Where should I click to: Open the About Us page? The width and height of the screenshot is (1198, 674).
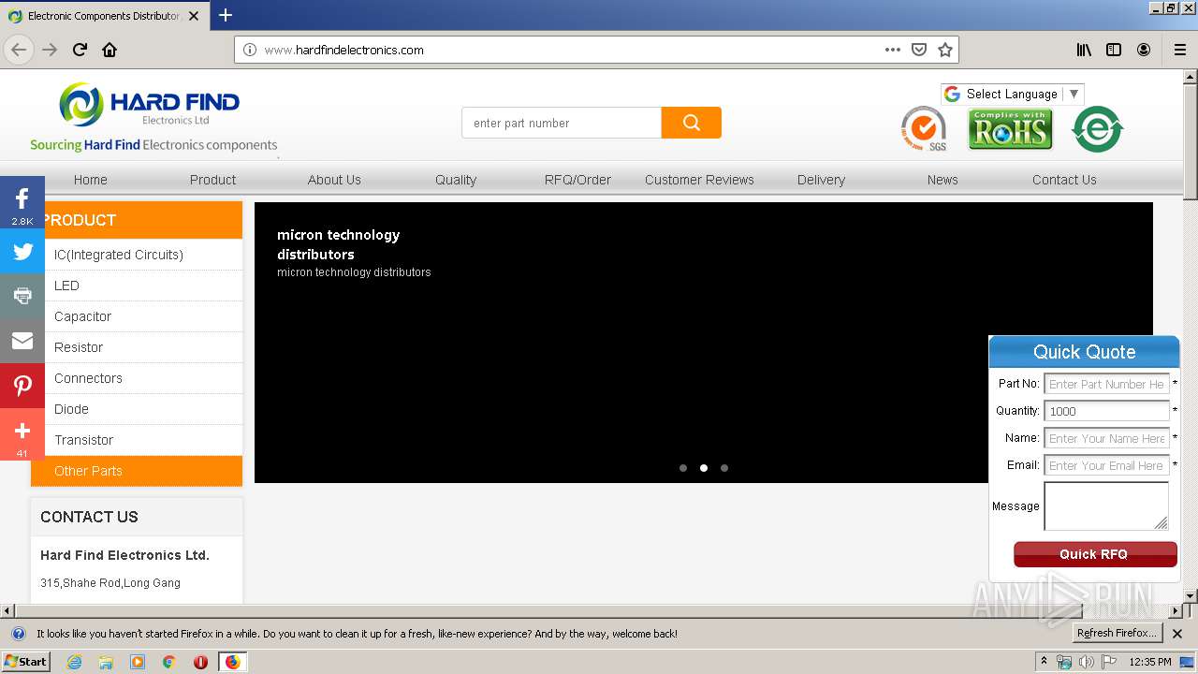[x=334, y=180]
